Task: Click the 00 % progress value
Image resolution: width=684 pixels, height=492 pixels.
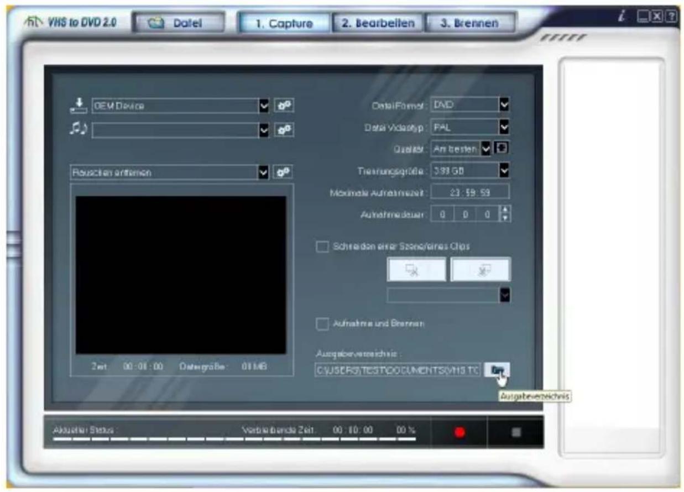Action: point(406,430)
